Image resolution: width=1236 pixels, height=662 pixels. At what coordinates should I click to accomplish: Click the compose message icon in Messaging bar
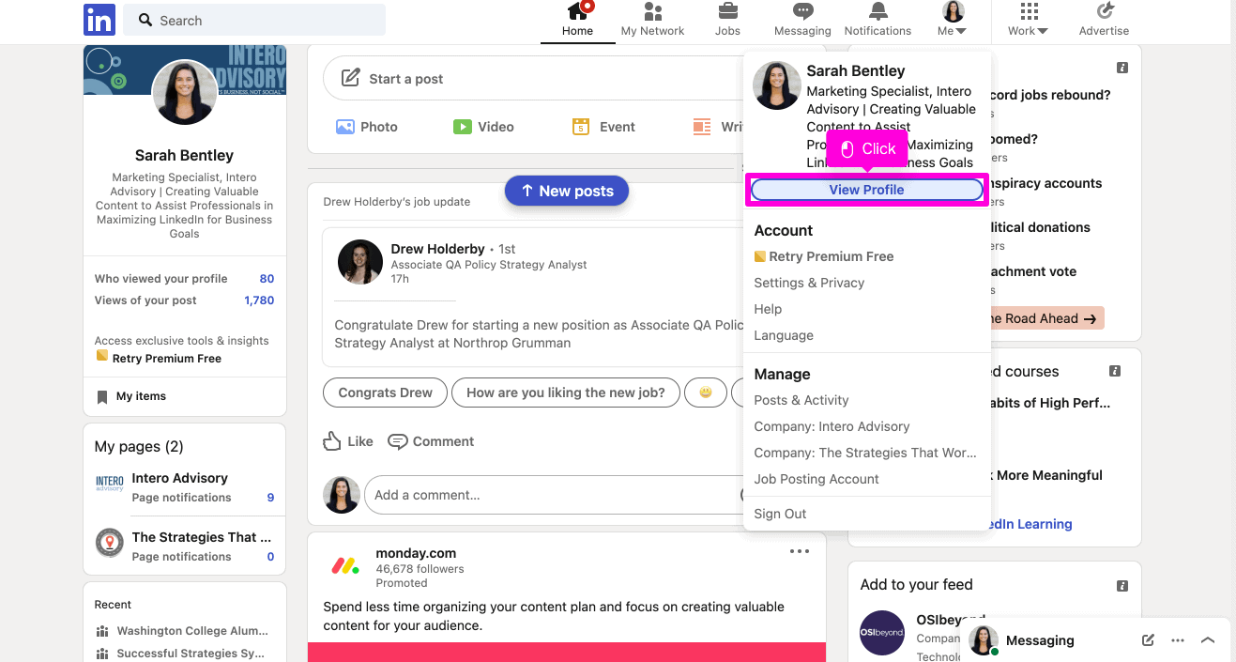pos(1148,640)
